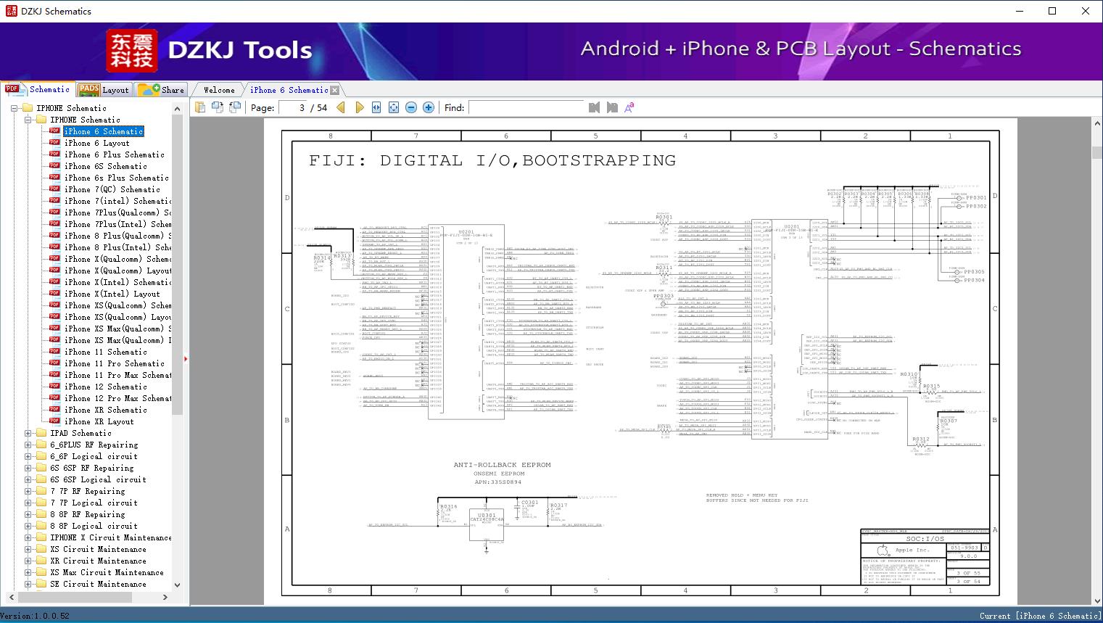This screenshot has height=623, width=1103.
Task: Select the 6S 6SP Logical circuit folder
Action: pos(99,479)
